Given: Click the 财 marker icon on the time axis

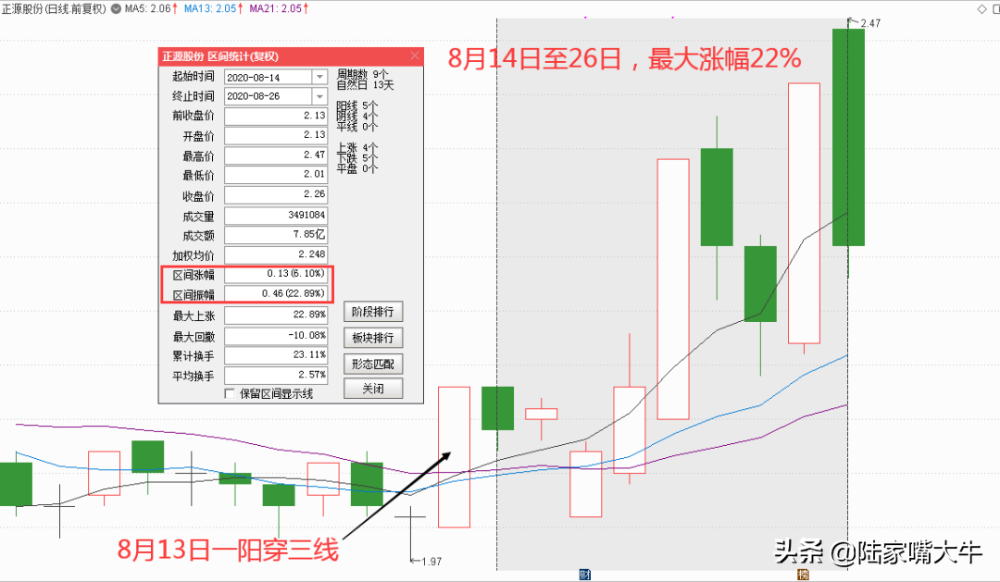Looking at the screenshot, I should pyautogui.click(x=584, y=575).
